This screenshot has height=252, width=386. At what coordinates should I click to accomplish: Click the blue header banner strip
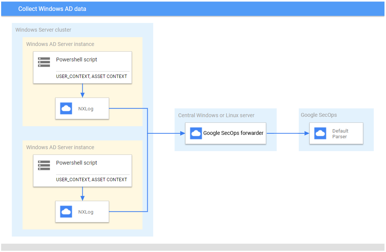click(193, 9)
